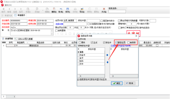
Task: Open the dropdown arrow beside 添加
Action: (43, 10)
